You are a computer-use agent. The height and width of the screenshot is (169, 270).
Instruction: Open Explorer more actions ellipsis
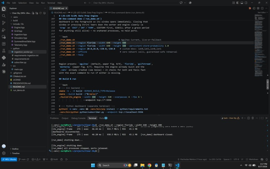[x=45, y=8]
